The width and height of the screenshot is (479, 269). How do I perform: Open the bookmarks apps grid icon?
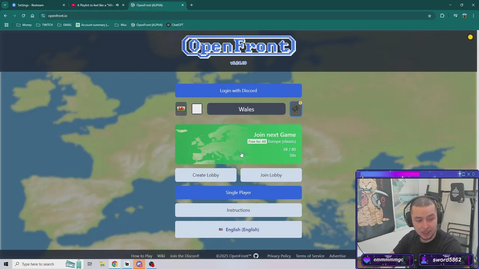tap(6, 25)
